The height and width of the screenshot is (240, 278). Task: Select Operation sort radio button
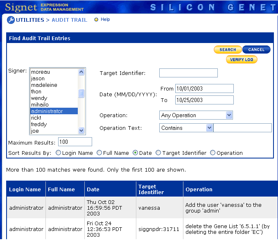(x=212, y=153)
